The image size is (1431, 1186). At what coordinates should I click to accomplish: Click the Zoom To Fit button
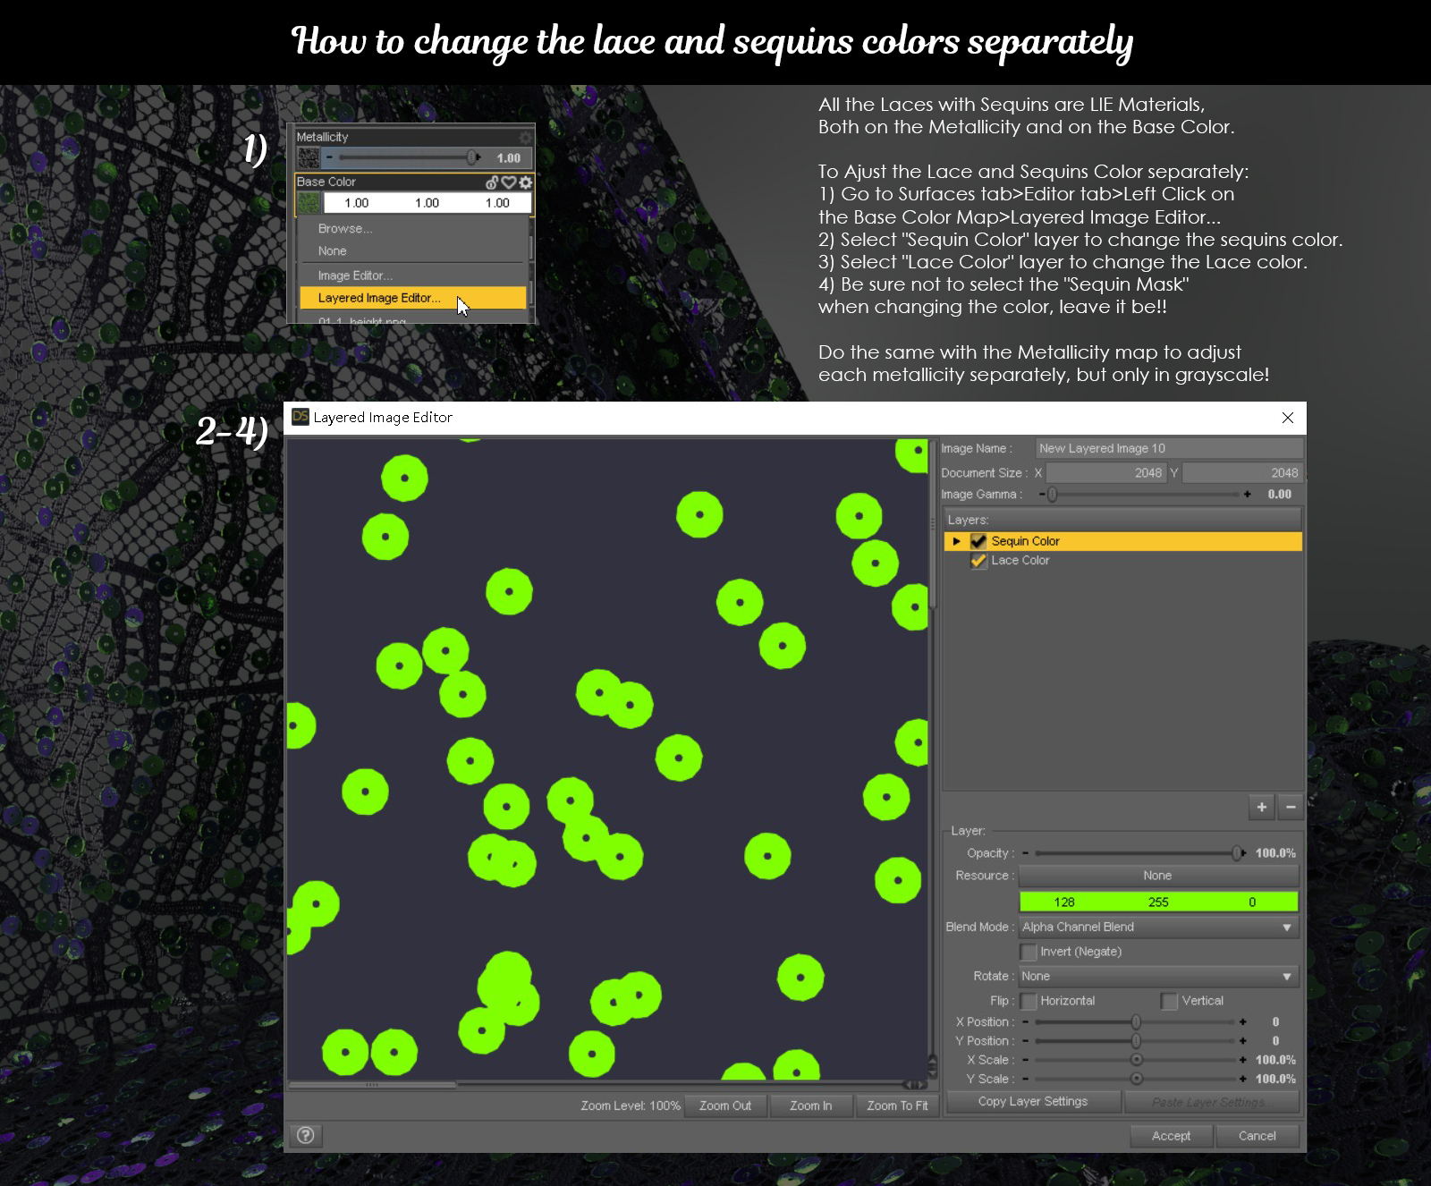click(x=897, y=1106)
